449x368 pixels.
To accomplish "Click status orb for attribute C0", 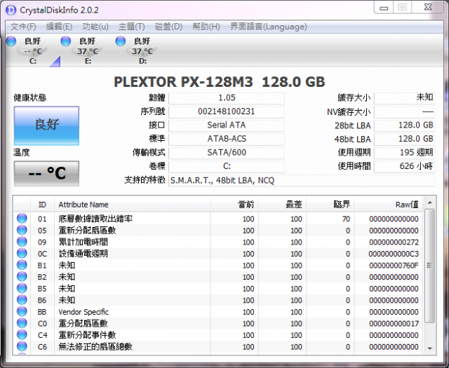I will pyautogui.click(x=22, y=323).
